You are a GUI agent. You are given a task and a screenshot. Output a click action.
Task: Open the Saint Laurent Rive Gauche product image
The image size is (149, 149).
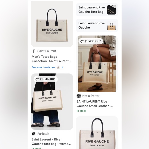pyautogui.click(x=52, y=24)
